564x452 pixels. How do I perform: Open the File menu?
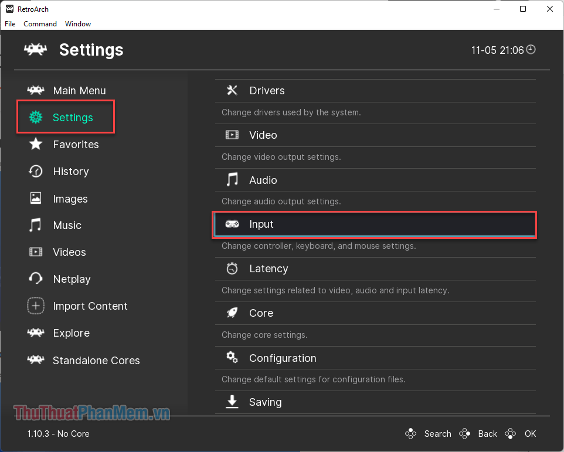tap(9, 23)
